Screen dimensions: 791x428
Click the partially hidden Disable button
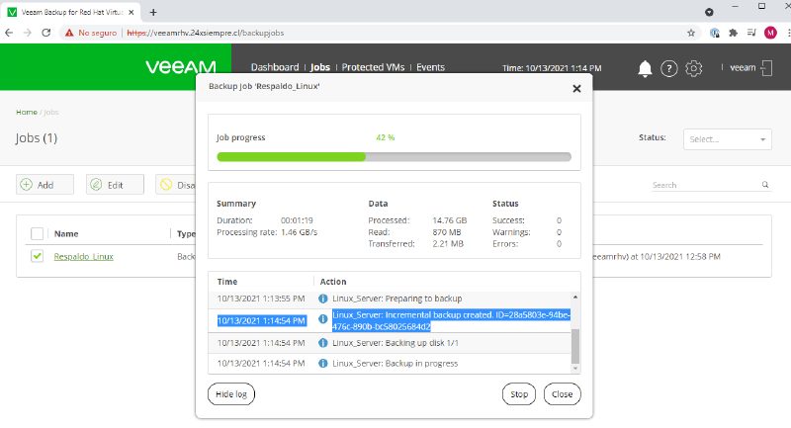pos(176,185)
